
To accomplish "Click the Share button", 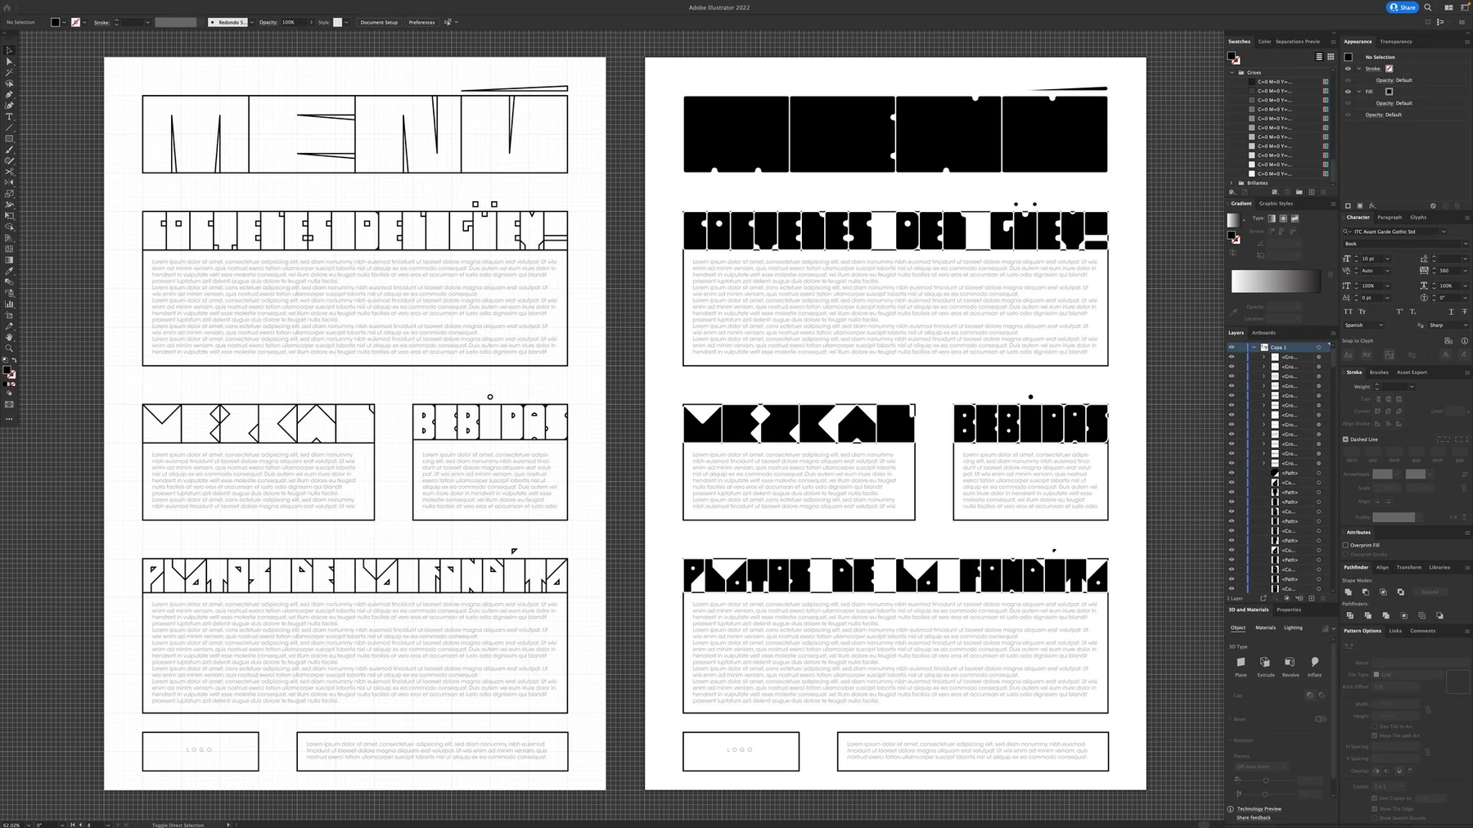I will click(x=1403, y=7).
